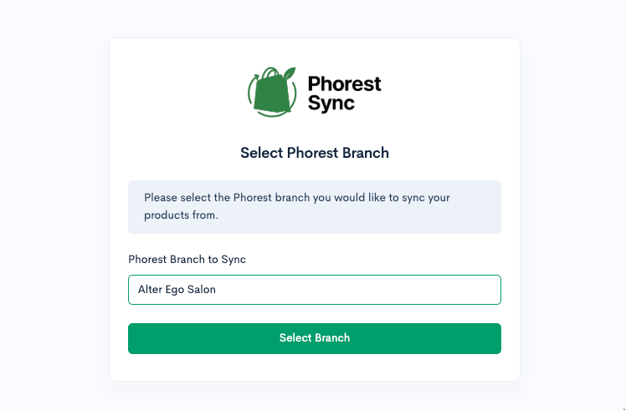This screenshot has width=626, height=410.
Task: Click the grey info message box
Action: [x=314, y=207]
